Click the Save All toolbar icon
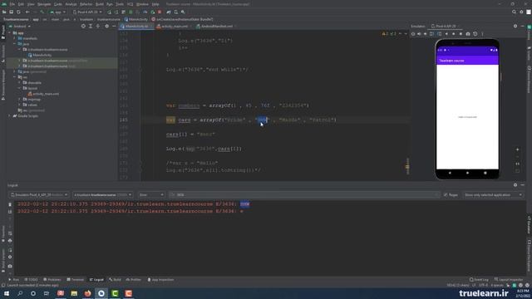532x299 pixels. click(11, 12)
